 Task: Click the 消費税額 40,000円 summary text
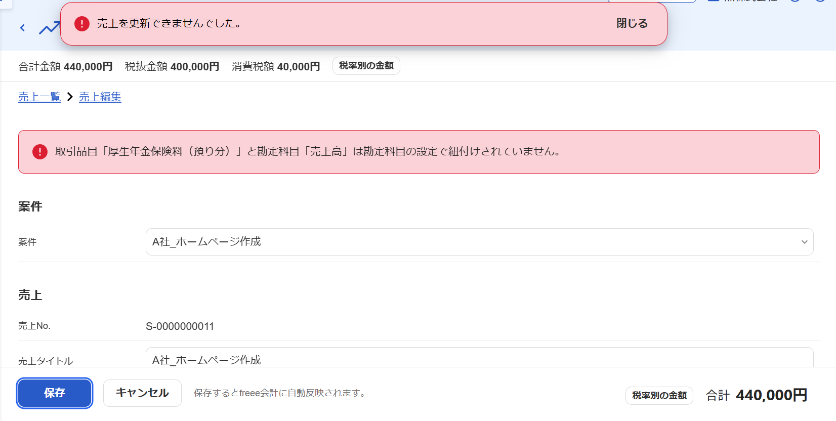[x=276, y=66]
